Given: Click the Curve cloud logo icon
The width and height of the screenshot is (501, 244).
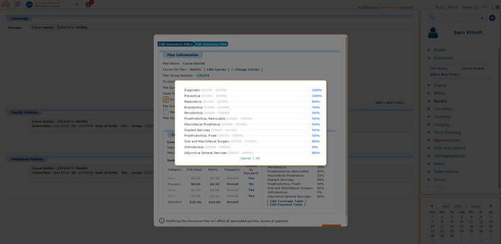Looking at the screenshot, I should [x=6, y=4].
